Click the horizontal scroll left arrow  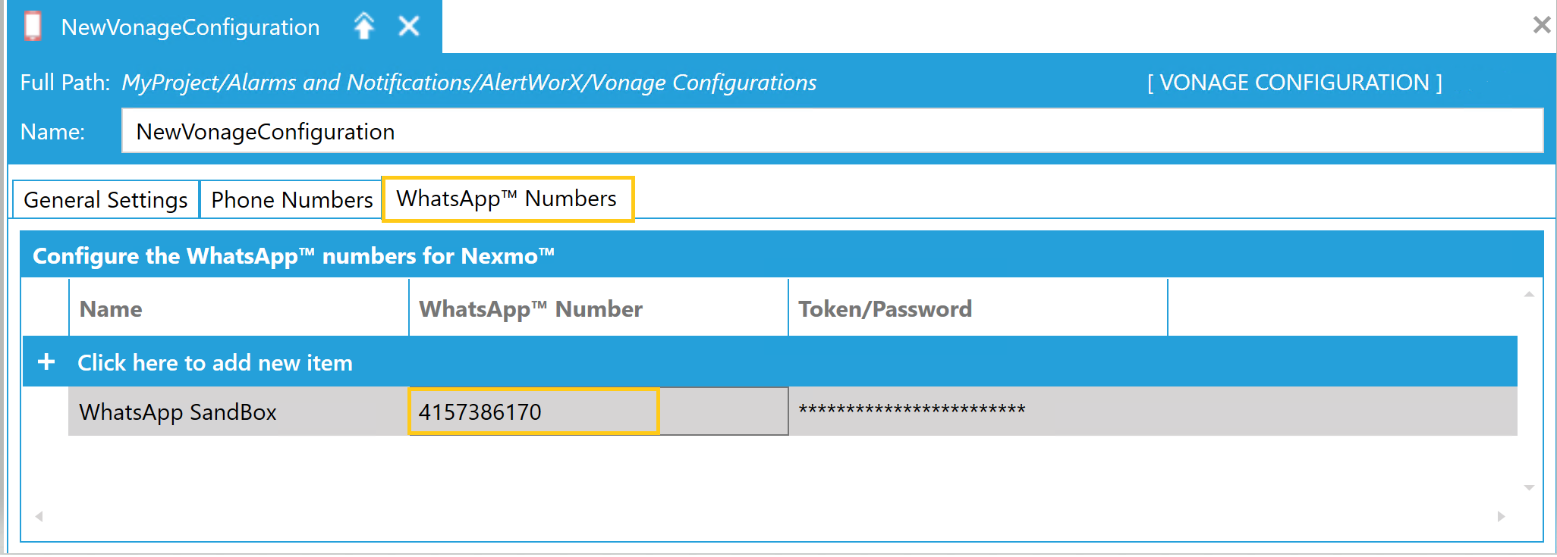point(39,516)
